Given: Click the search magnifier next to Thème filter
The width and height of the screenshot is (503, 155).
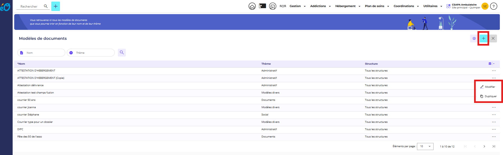Looking at the screenshot, I should [122, 53].
